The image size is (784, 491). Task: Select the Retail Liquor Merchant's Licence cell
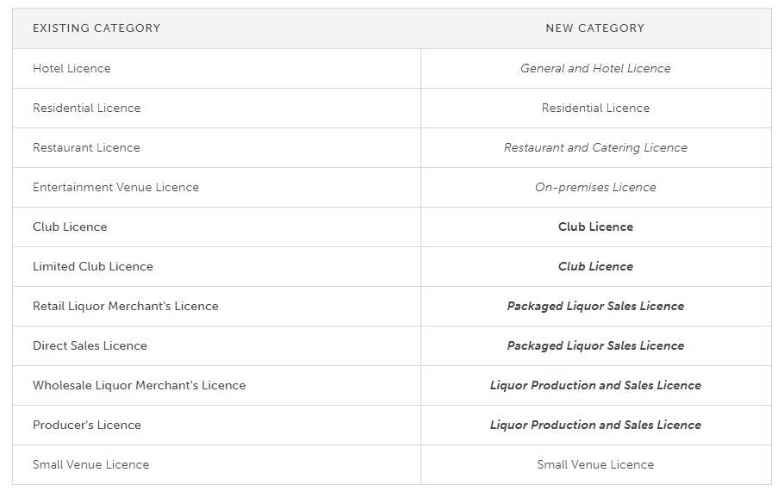pos(126,306)
